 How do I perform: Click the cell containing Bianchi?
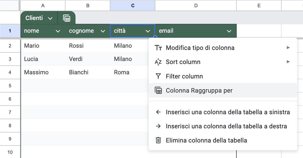(88, 72)
